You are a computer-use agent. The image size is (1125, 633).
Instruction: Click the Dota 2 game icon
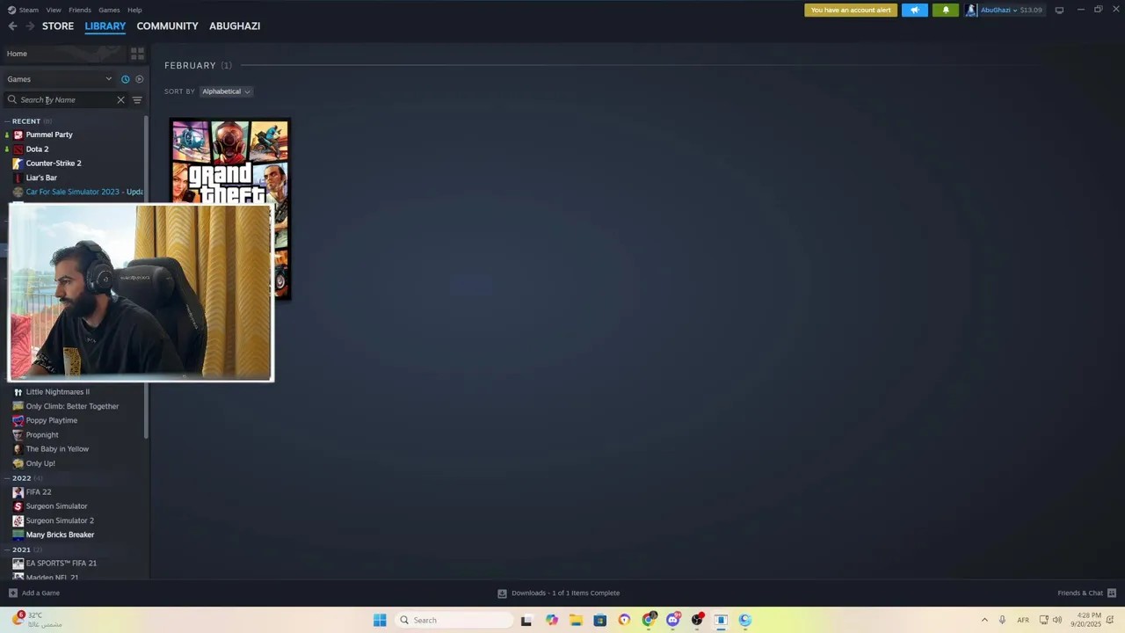(18, 149)
